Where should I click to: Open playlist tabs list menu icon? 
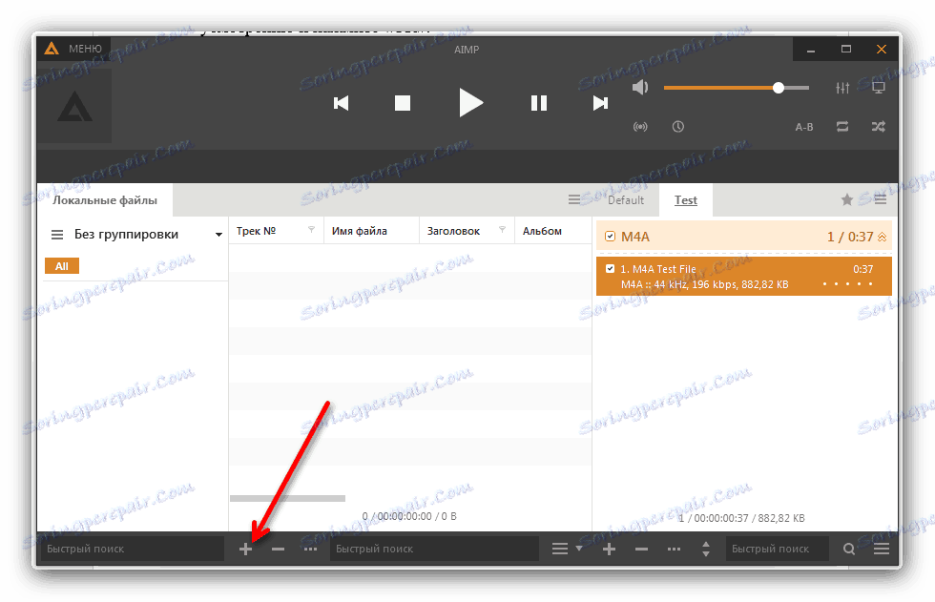[573, 199]
